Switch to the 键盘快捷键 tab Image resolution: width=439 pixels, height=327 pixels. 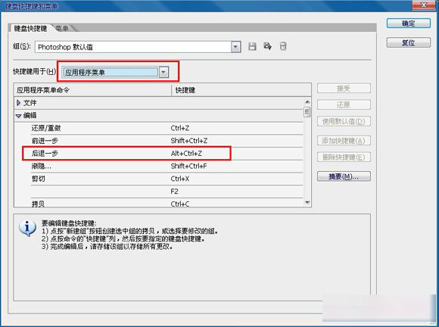click(30, 28)
